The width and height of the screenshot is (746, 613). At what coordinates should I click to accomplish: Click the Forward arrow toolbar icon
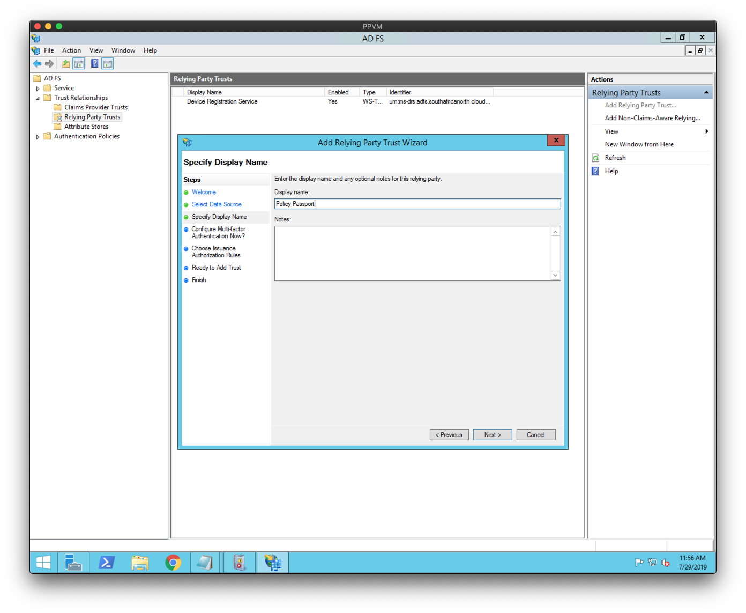click(49, 64)
